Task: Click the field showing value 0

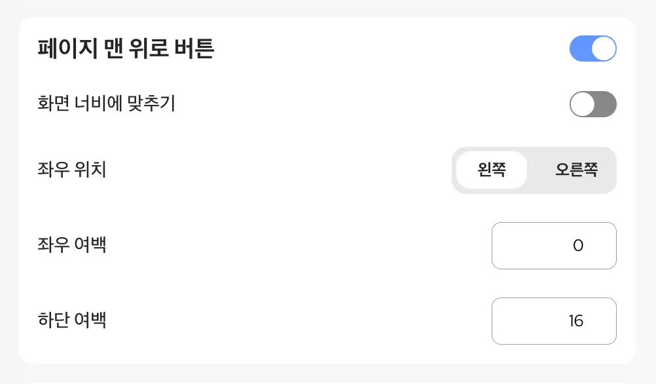Action: (554, 246)
